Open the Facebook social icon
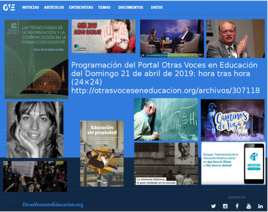Viewport: 268px width, 212px height. (x=237, y=206)
